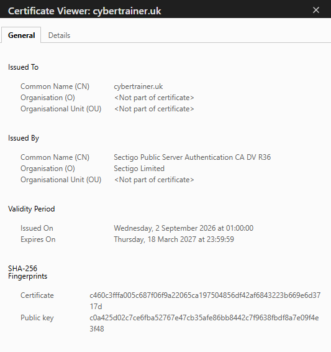Click Issued To Organisational Unit not-part-of-certificate value
This screenshot has height=352, width=331.
coord(154,109)
